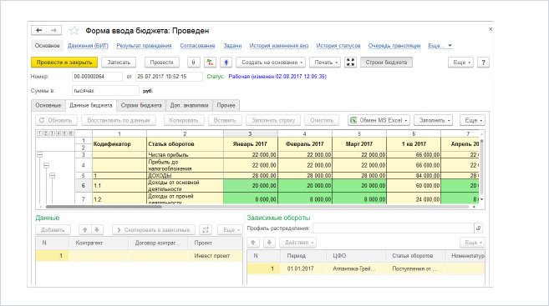Open the Профиль распределения selection icon
Screen dimensions: 549x306
[478, 228]
